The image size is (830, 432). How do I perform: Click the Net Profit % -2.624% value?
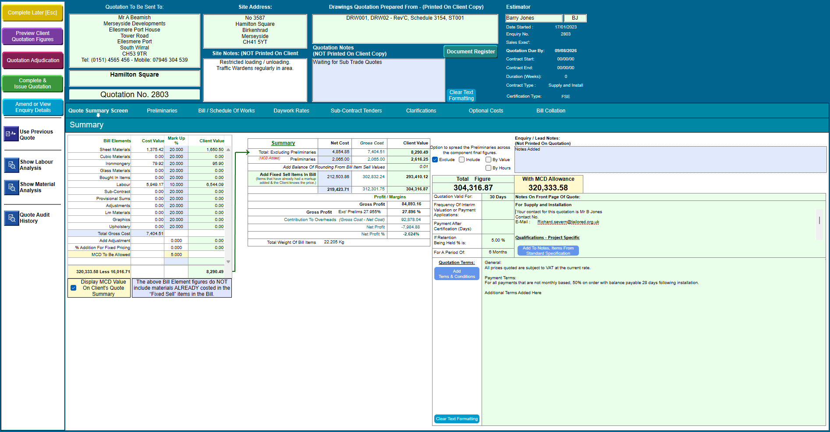pyautogui.click(x=411, y=234)
